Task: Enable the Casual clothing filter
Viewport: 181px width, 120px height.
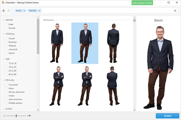Action: (x=6, y=38)
